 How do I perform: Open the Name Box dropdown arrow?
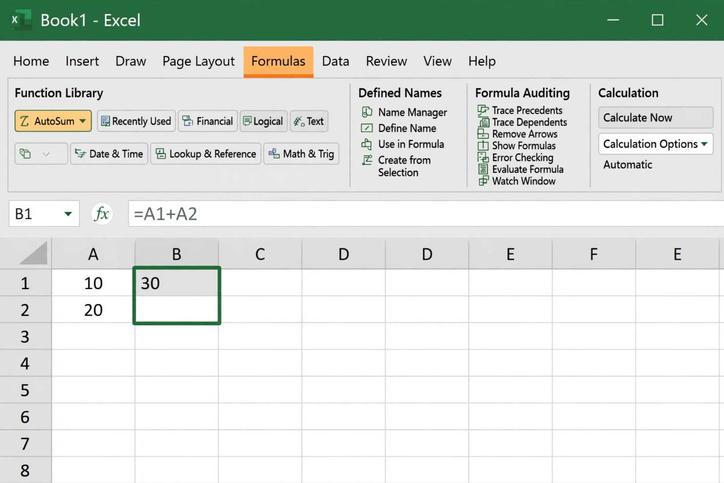(x=68, y=214)
